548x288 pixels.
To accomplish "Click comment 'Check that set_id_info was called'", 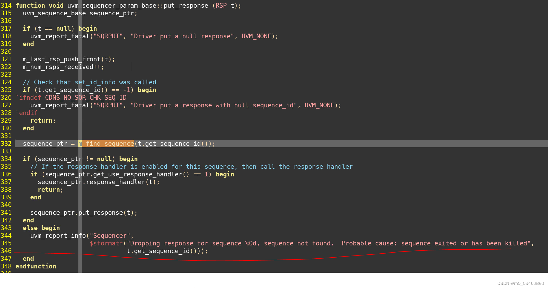I will tap(90, 82).
